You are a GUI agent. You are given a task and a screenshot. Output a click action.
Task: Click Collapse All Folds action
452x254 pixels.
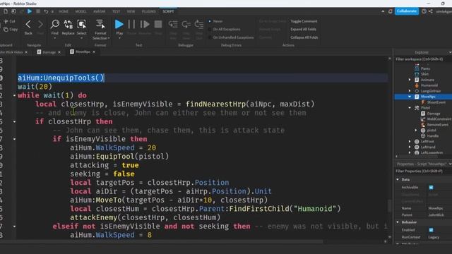tap(304, 37)
